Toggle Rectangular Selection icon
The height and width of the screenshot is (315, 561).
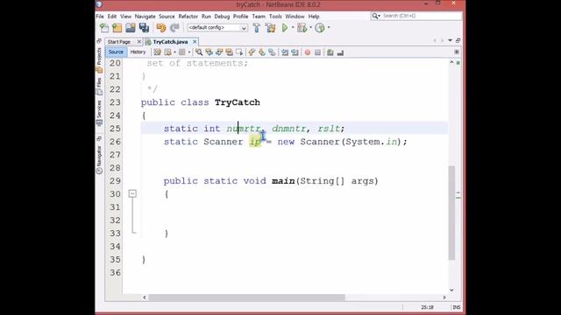click(x=239, y=52)
